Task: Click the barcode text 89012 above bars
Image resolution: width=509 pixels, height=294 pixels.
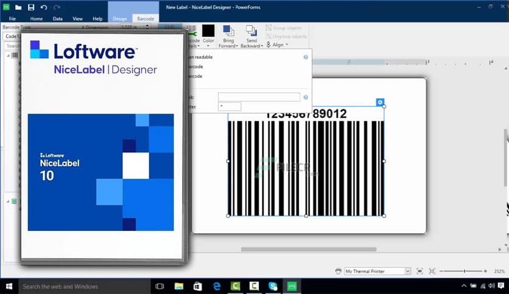Action: click(x=330, y=114)
